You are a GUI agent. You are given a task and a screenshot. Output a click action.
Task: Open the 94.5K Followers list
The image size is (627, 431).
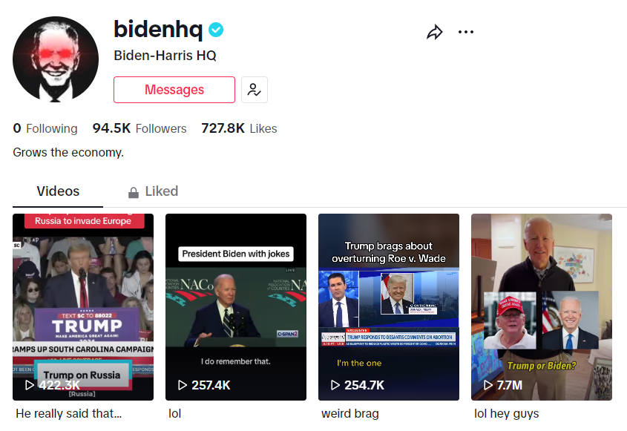click(139, 128)
